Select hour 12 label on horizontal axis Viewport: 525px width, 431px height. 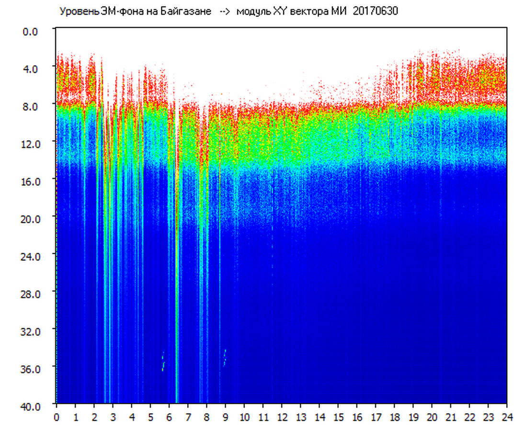coord(282,417)
